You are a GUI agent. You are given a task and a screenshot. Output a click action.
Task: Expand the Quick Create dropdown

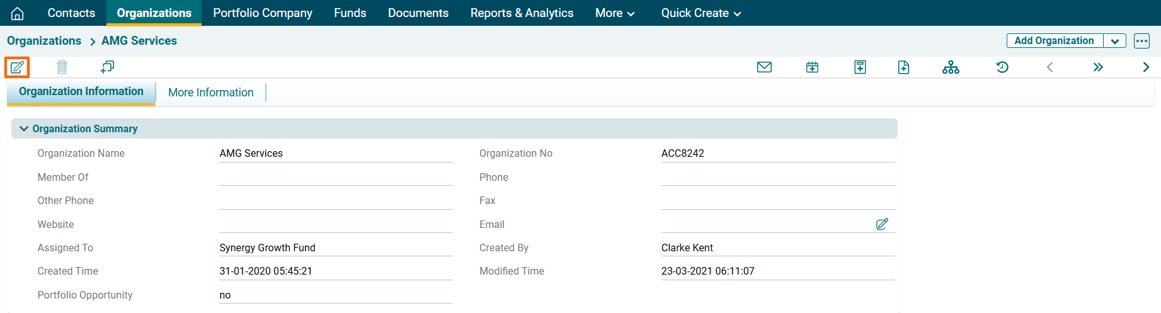701,13
